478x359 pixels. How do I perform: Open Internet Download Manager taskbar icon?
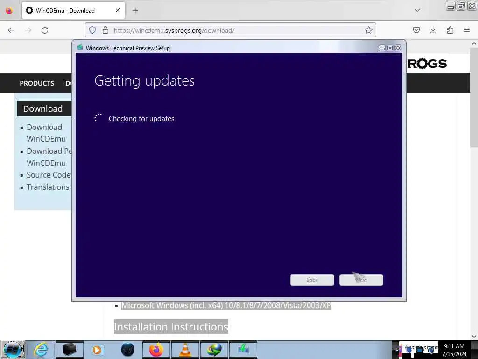(x=214, y=350)
